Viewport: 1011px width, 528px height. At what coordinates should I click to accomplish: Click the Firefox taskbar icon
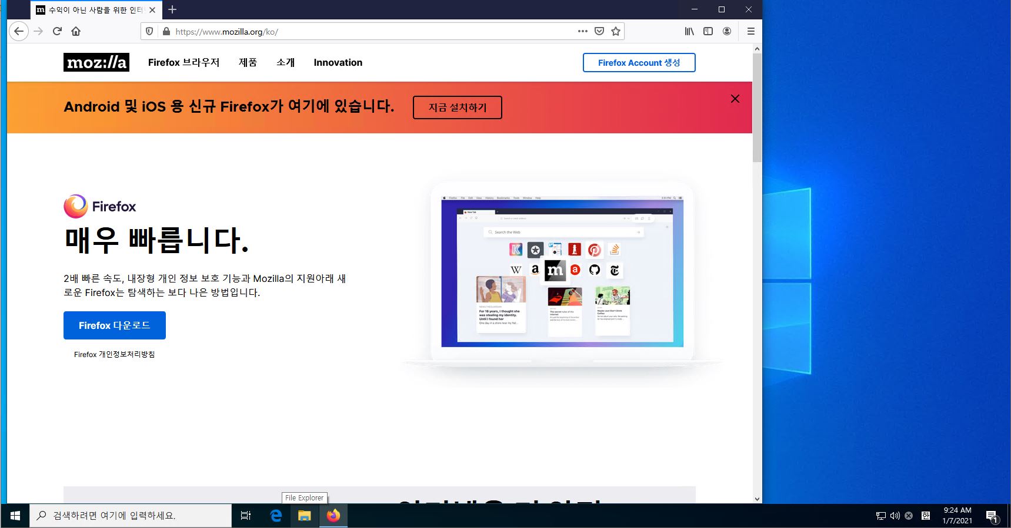coord(333,516)
